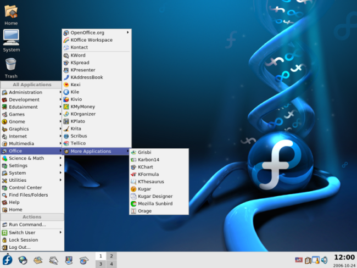Expand the Multimedia submenu
The height and width of the screenshot is (268, 357).
pos(32,143)
